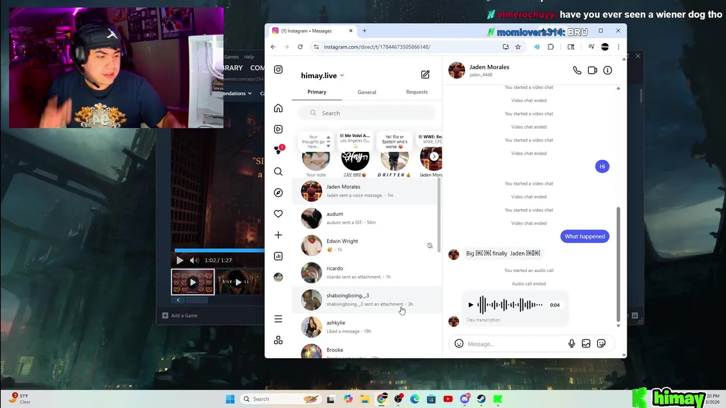Click the chat scrollbar thumb
This screenshot has height=408, width=726.
(618, 264)
